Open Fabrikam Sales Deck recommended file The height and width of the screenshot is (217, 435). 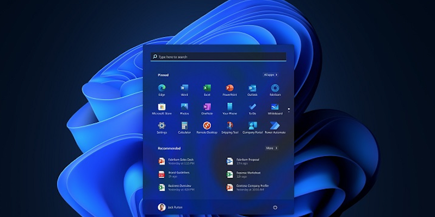[x=176, y=161]
